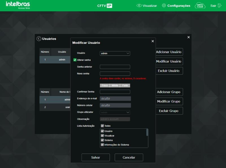Click the Configurações gear icon

coord(164,5)
